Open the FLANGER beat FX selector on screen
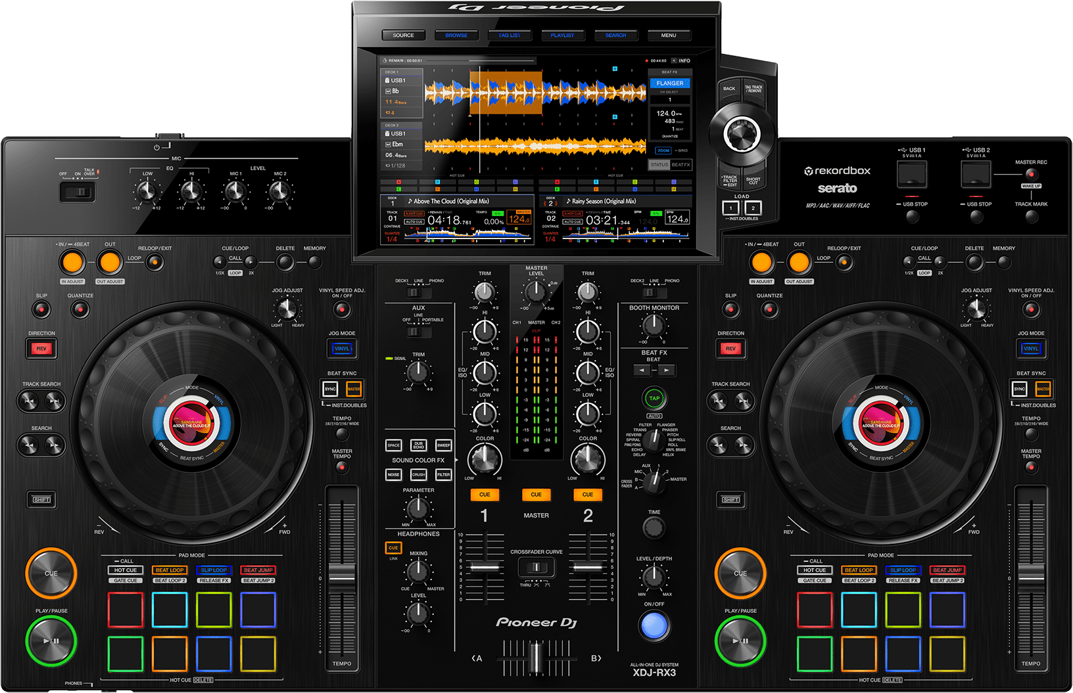The width and height of the screenshot is (1073, 693). point(669,83)
